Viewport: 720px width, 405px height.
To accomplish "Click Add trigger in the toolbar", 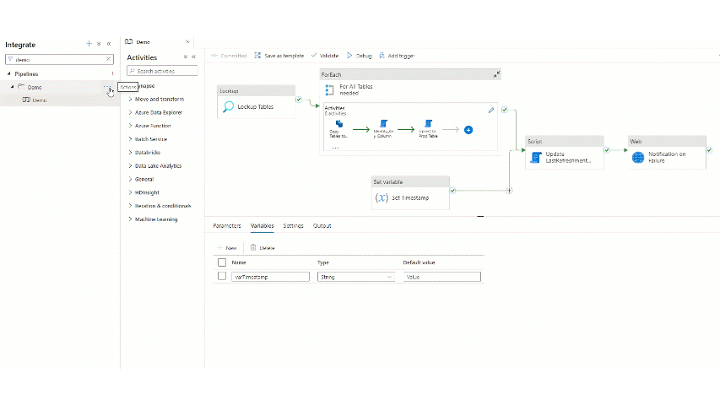I will coord(397,56).
